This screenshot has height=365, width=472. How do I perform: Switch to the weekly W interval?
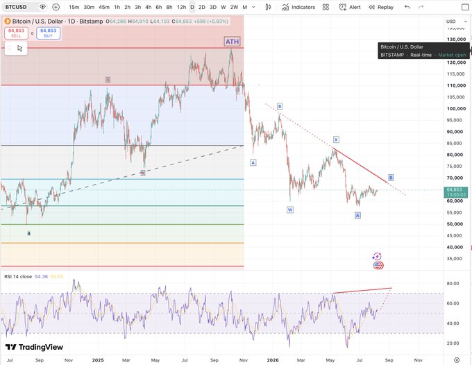[x=224, y=7]
